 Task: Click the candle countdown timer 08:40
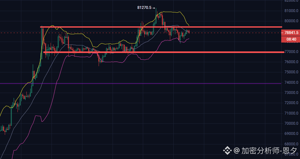point(291,39)
